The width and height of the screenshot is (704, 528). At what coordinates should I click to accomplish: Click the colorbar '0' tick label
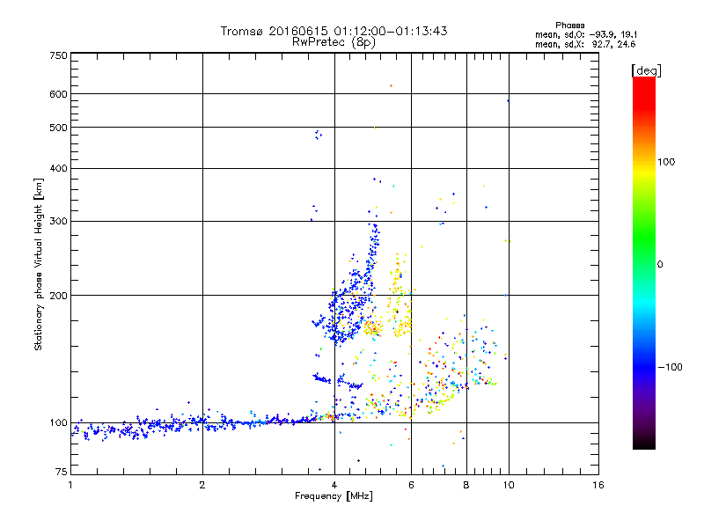point(659,265)
